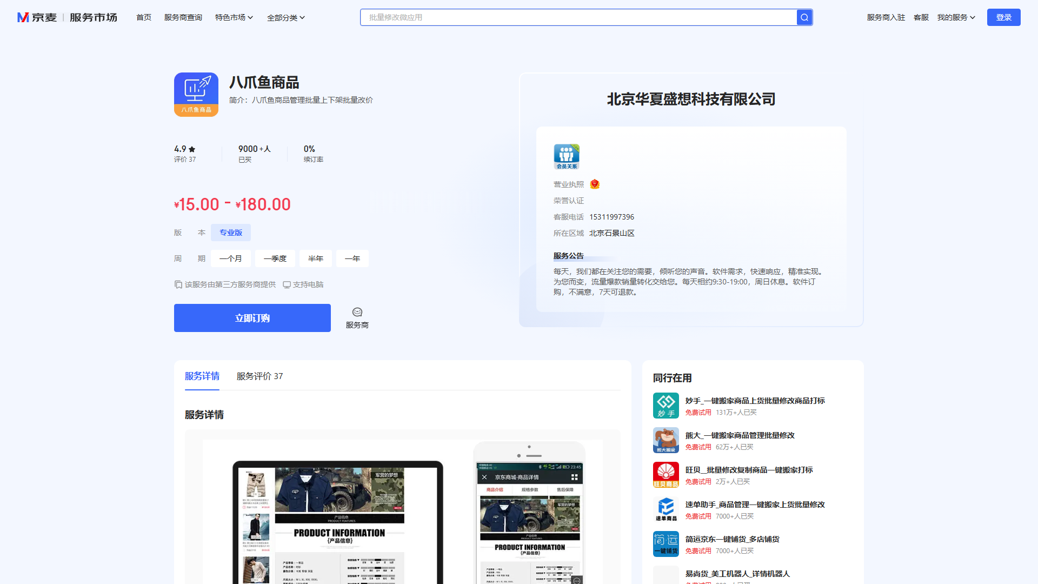1038x584 pixels.
Task: Switch to the 服务评价 37 tab
Action: 259,376
